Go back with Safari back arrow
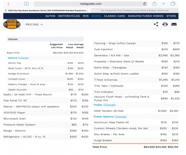The image size is (186, 155). click(9, 4)
